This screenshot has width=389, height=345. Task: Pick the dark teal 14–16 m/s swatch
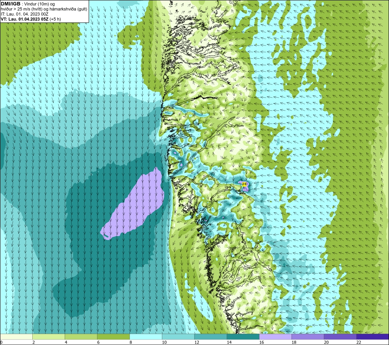(x=243, y=336)
